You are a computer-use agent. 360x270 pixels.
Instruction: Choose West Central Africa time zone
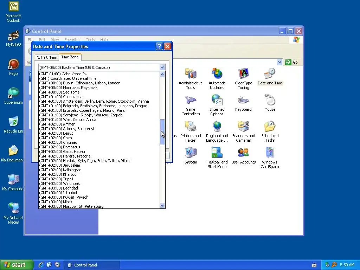click(99, 120)
